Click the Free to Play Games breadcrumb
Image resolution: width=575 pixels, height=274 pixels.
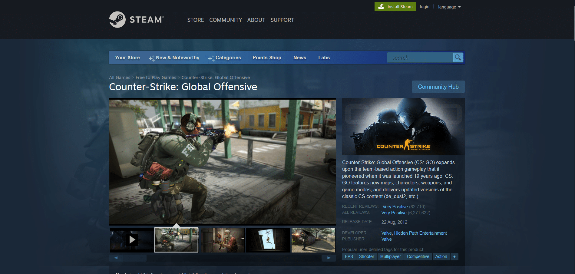click(x=156, y=78)
